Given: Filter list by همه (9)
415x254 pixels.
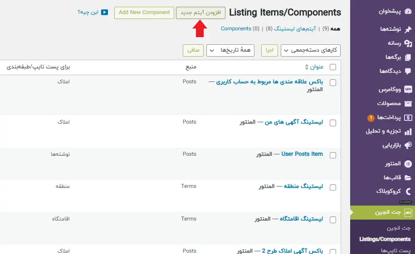Looking at the screenshot, I should [x=331, y=29].
